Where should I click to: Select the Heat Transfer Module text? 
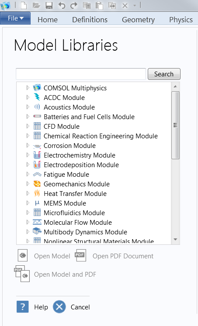(75, 194)
